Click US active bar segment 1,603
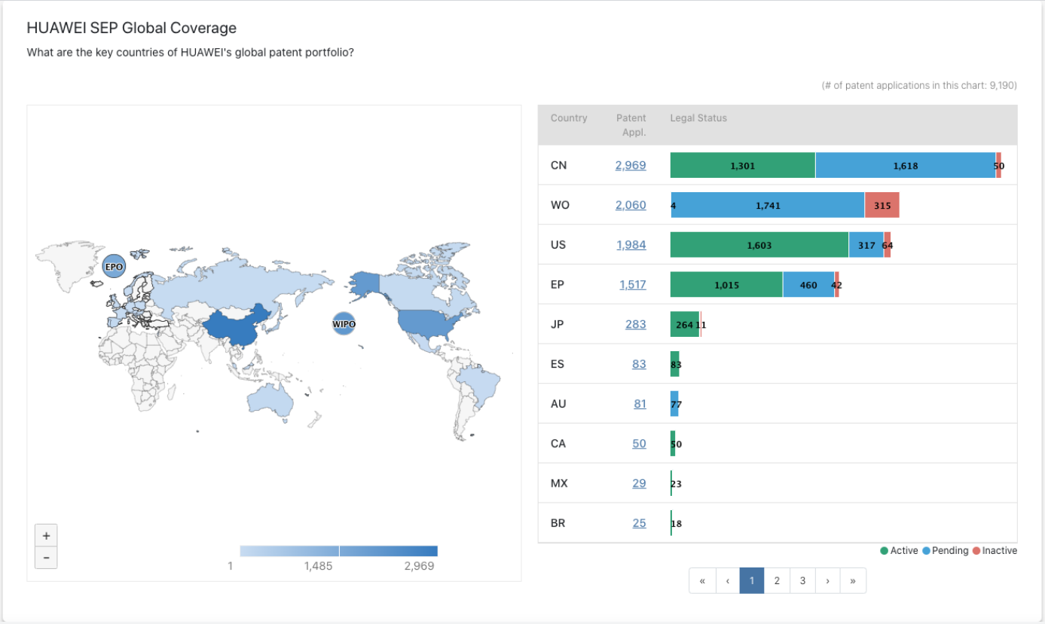The width and height of the screenshot is (1045, 624). tap(759, 245)
